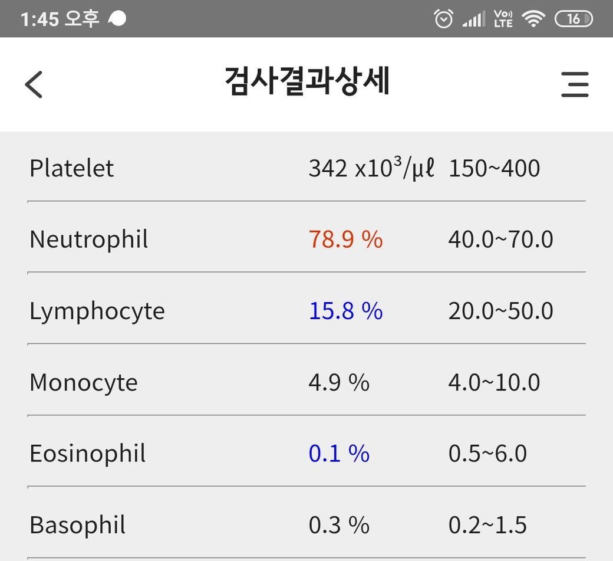Tap the VoLTE status icon
The image size is (613, 561).
coord(503,19)
